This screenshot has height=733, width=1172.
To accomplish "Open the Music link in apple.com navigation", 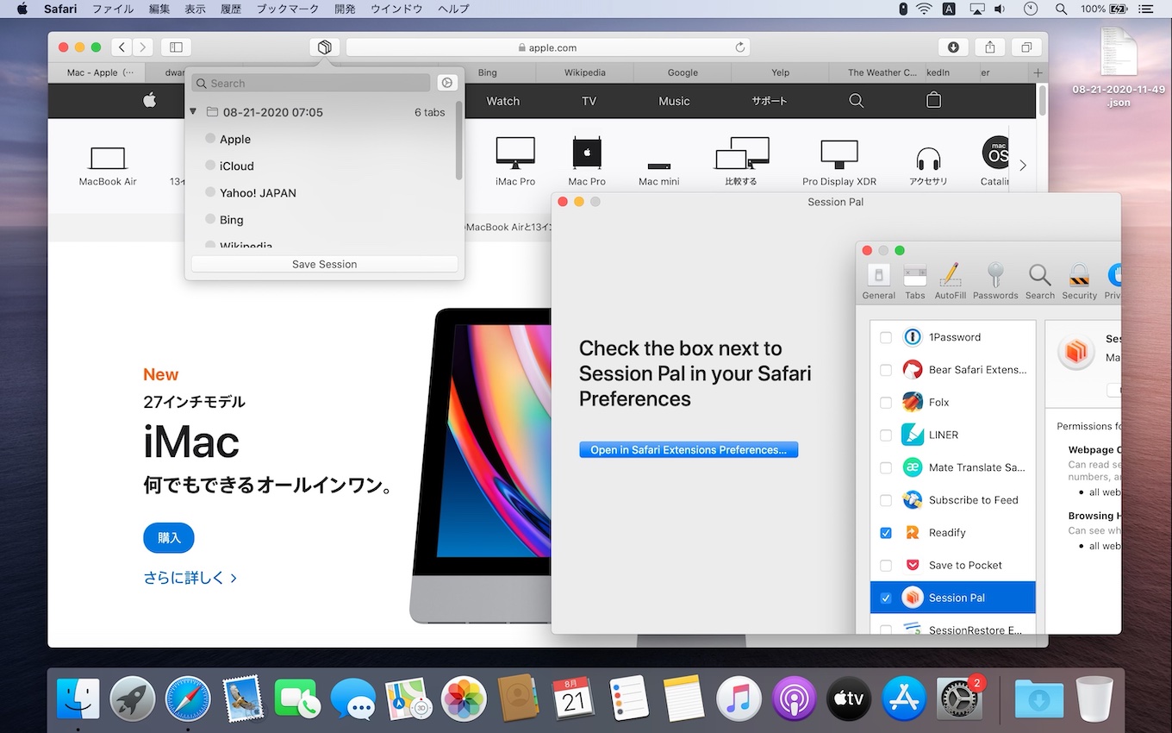I will pos(674,101).
